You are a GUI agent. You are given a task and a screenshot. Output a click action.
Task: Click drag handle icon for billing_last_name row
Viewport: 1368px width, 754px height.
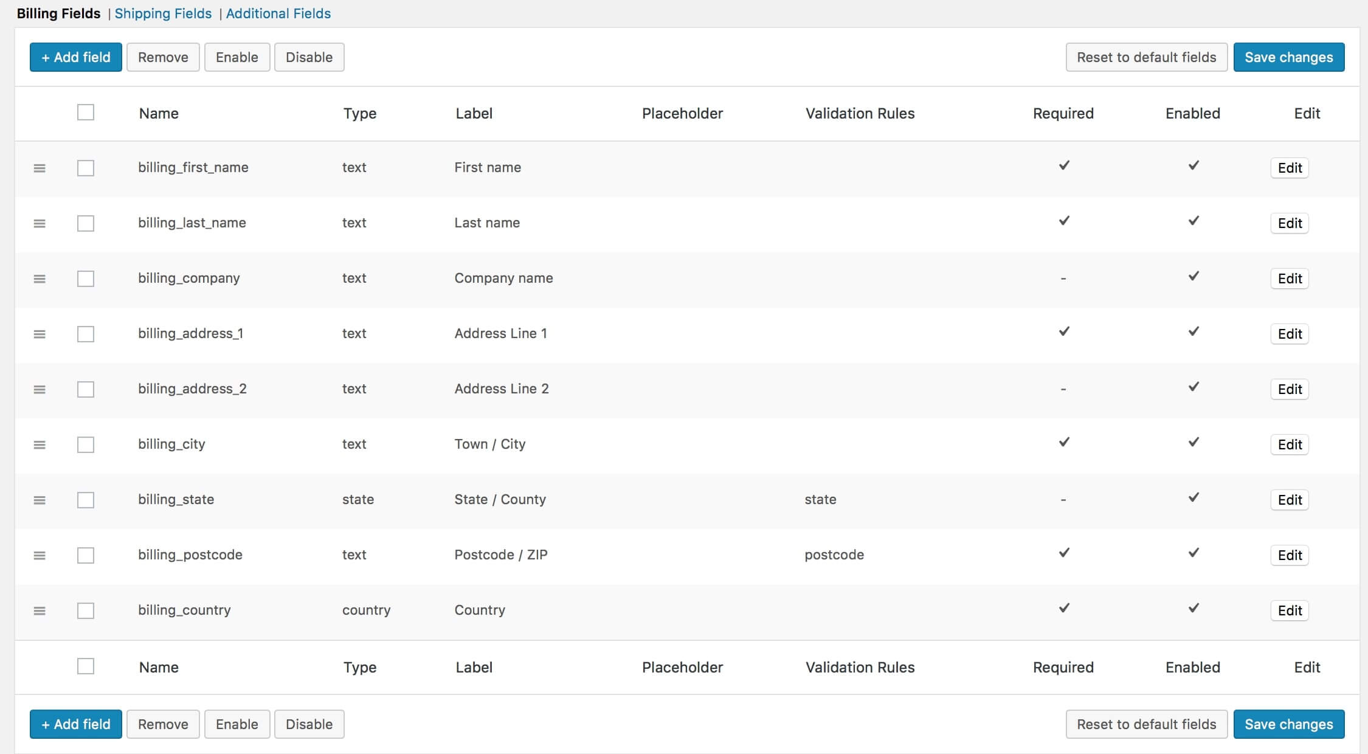(x=40, y=224)
